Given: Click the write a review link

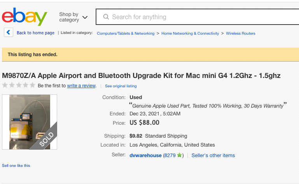Looking at the screenshot, I should [x=81, y=86].
